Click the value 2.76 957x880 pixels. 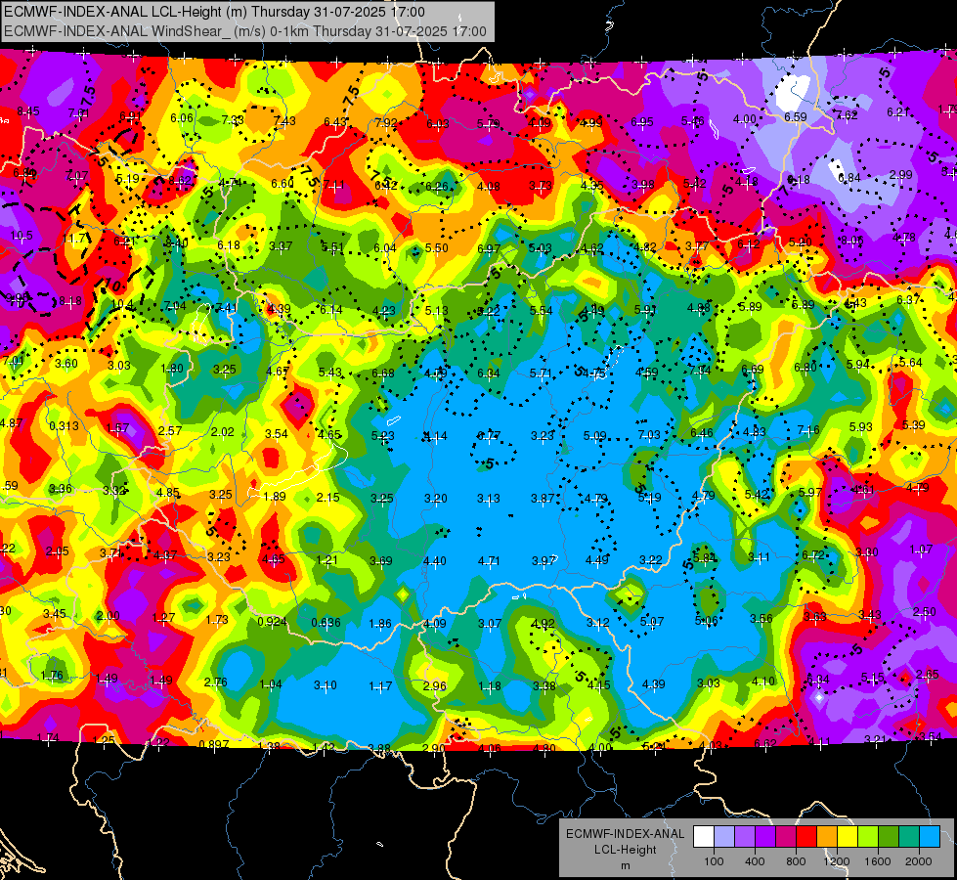(215, 682)
